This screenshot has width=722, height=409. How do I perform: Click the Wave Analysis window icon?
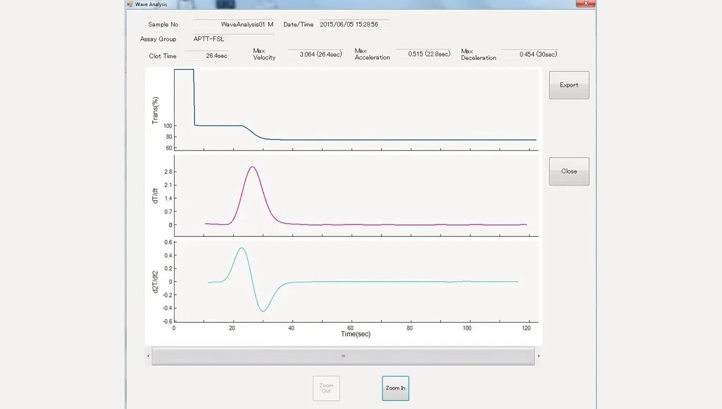click(x=130, y=4)
